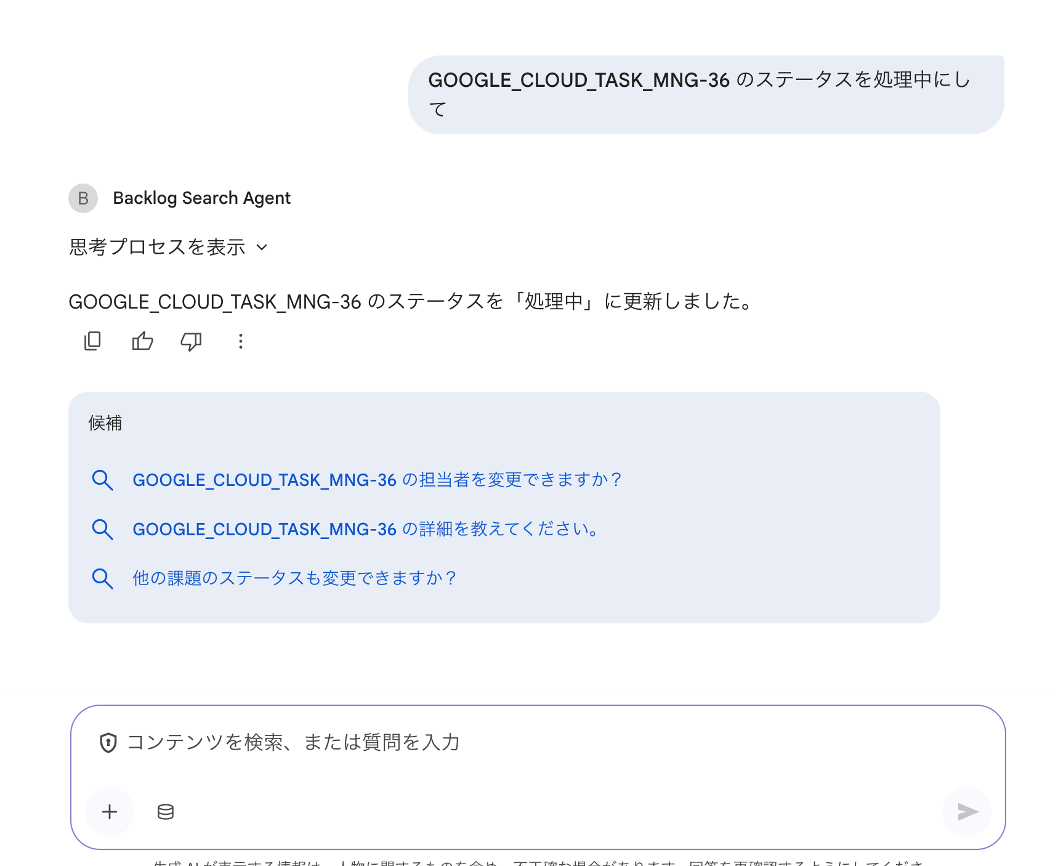Open the data source selector icon
This screenshot has width=1058, height=866.
[x=165, y=812]
